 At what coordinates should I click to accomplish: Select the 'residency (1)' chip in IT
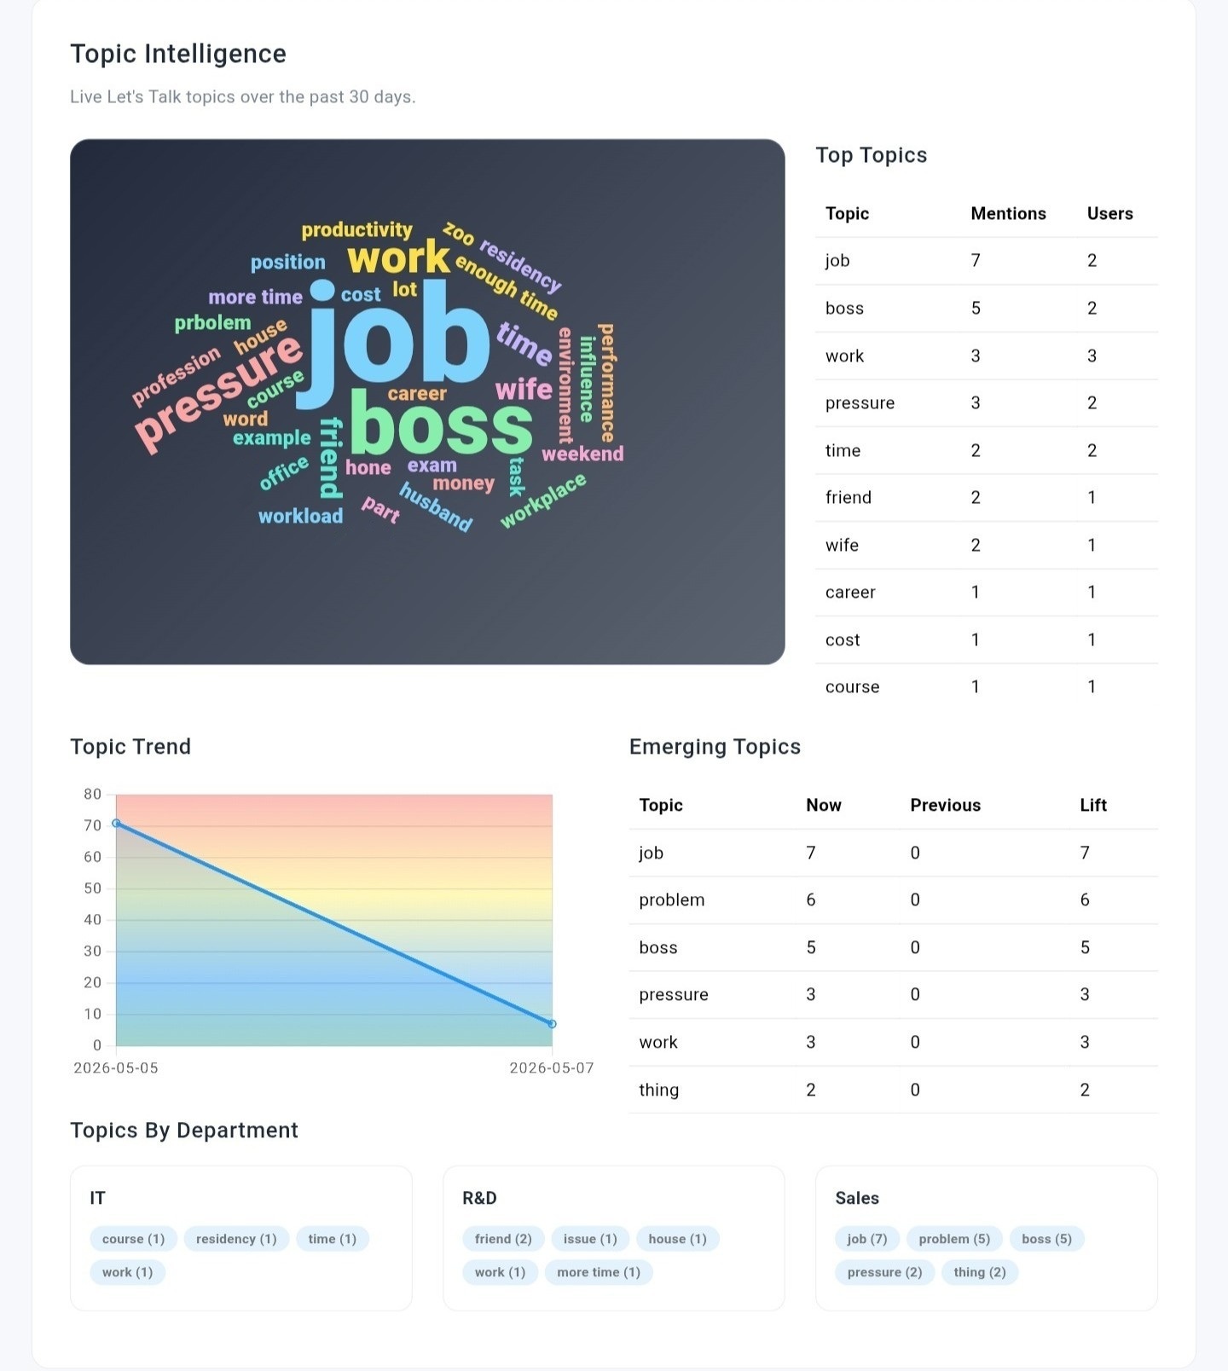[x=236, y=1239]
